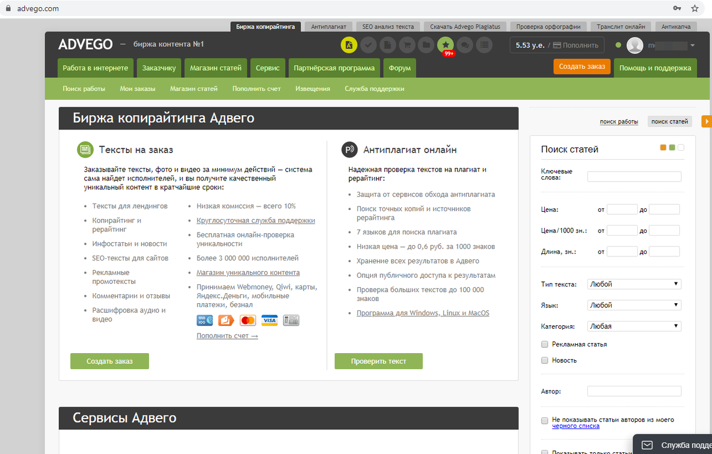Expand the 'Категория' dropdown
712x454 pixels.
click(x=634, y=326)
